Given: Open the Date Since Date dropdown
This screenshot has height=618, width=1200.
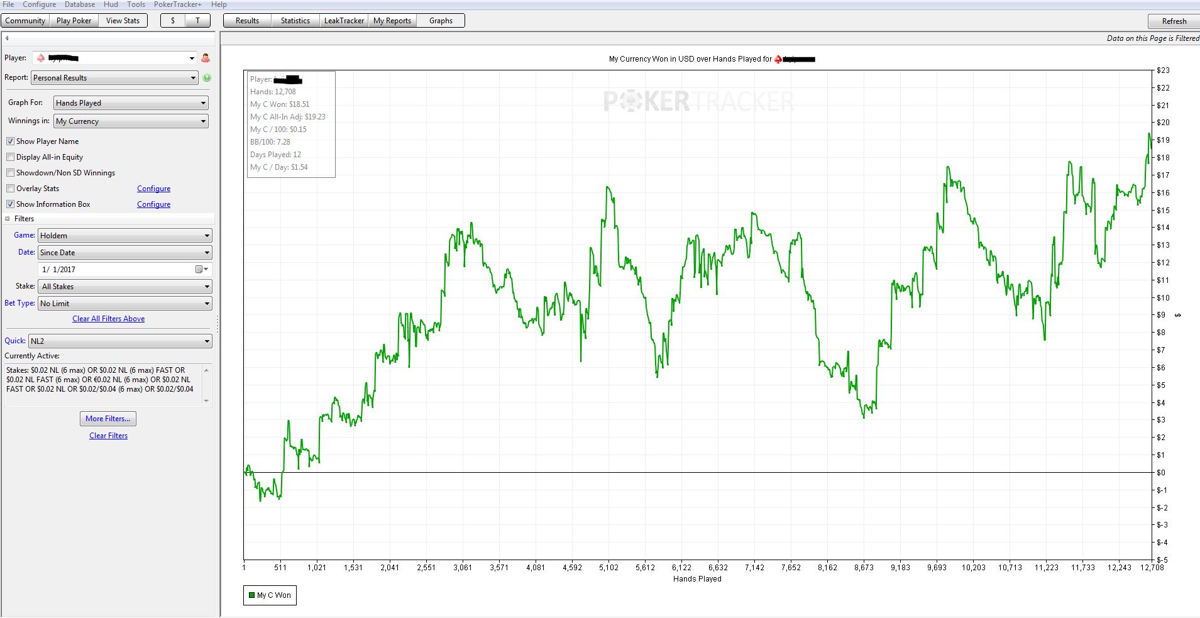Looking at the screenshot, I should click(124, 253).
